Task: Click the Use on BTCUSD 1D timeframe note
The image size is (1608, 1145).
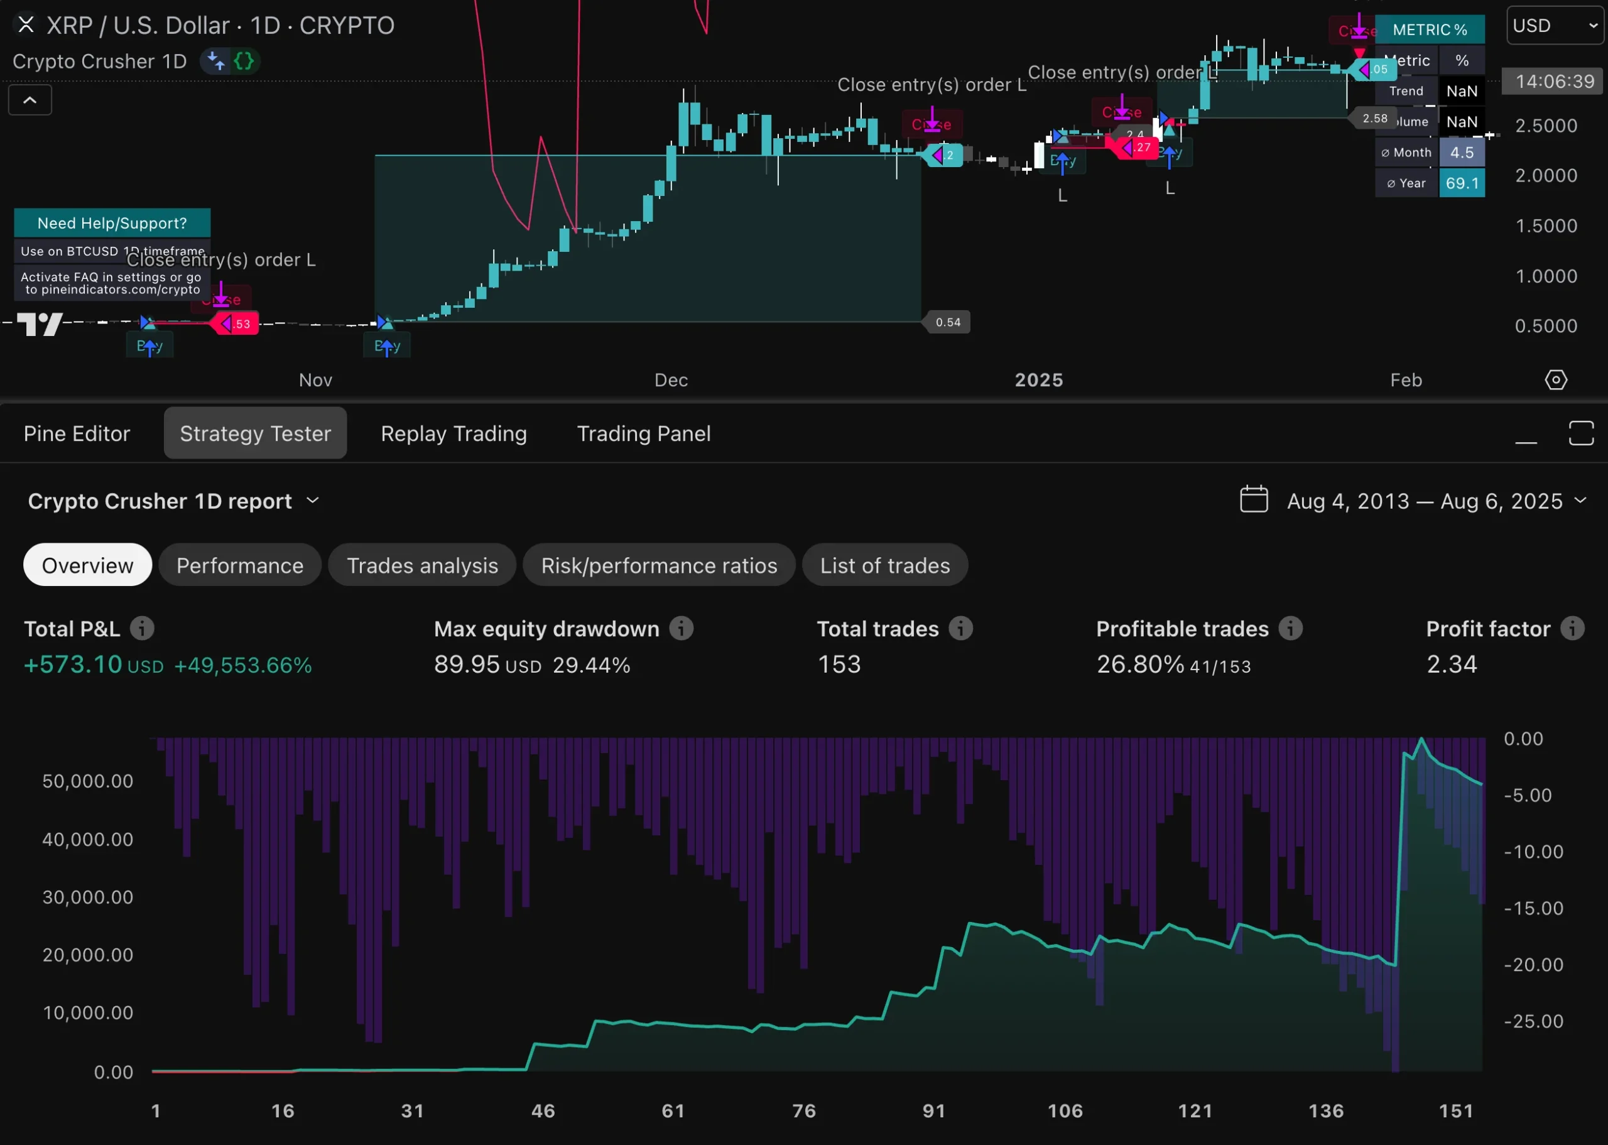Action: tap(112, 251)
